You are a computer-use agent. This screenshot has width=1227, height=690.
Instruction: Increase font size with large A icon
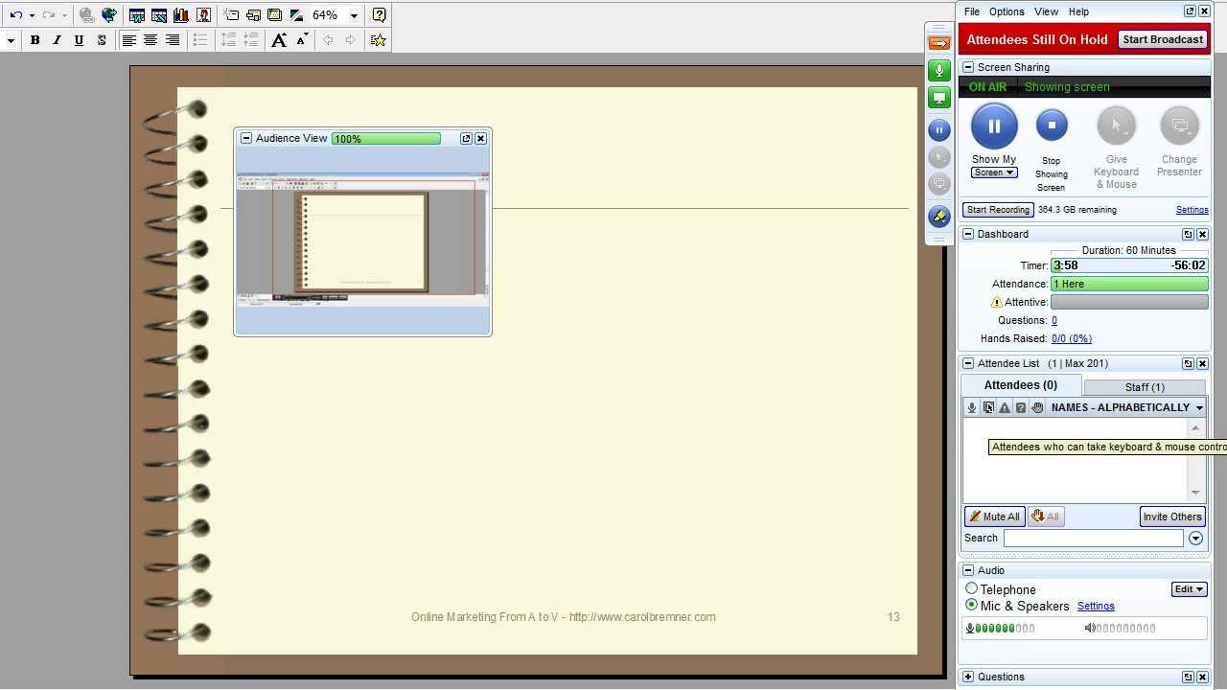coord(279,40)
